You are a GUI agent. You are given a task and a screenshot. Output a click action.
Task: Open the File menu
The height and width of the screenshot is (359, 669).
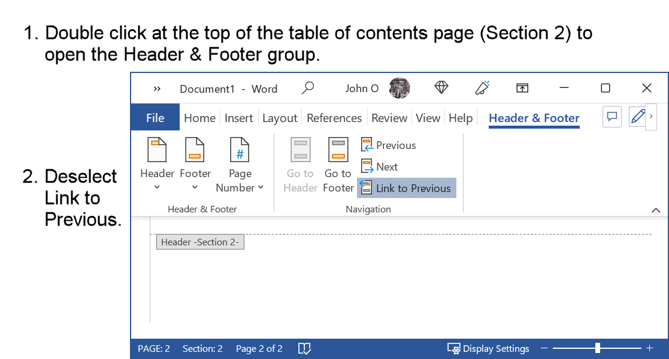pos(155,118)
